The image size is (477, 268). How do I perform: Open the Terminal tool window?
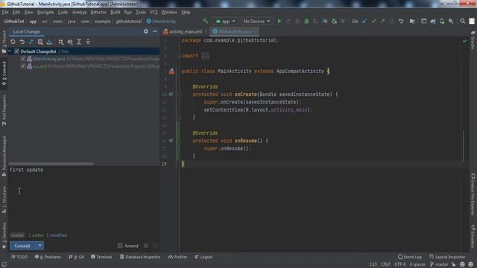(x=101, y=257)
